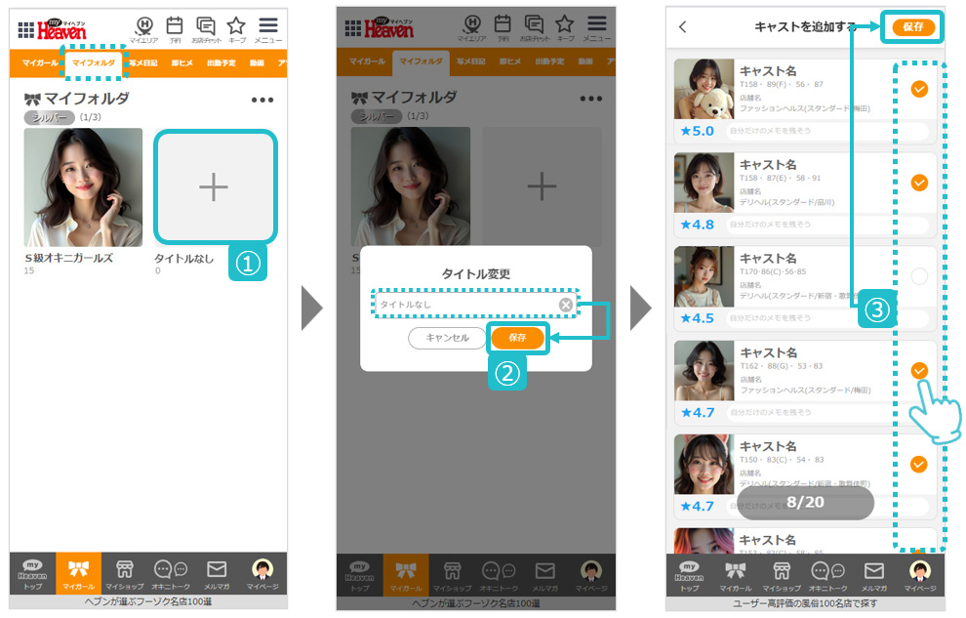
Task: Open the 予約 calendar icon on the first screen
Action: pyautogui.click(x=175, y=28)
